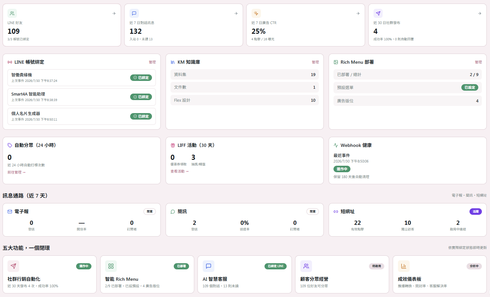The height and width of the screenshot is (297, 490).
Task: Open the arrow on 近 30 日社群發布 card
Action: coord(480,13)
